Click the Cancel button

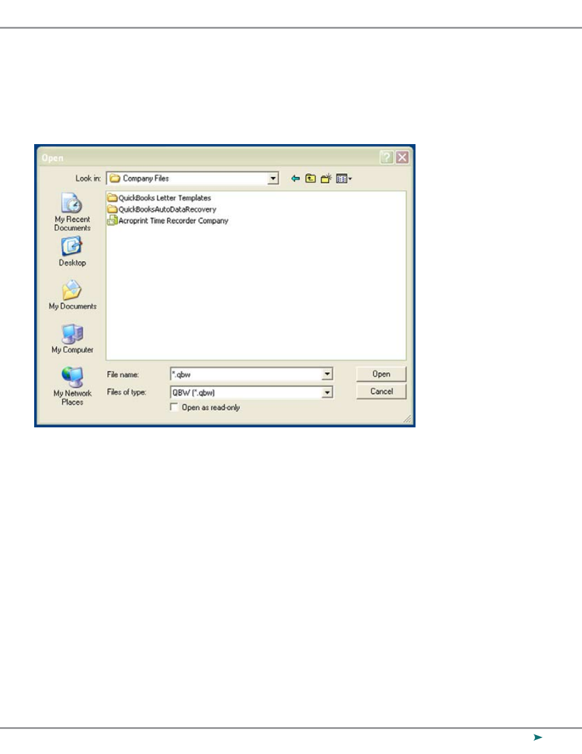(381, 391)
